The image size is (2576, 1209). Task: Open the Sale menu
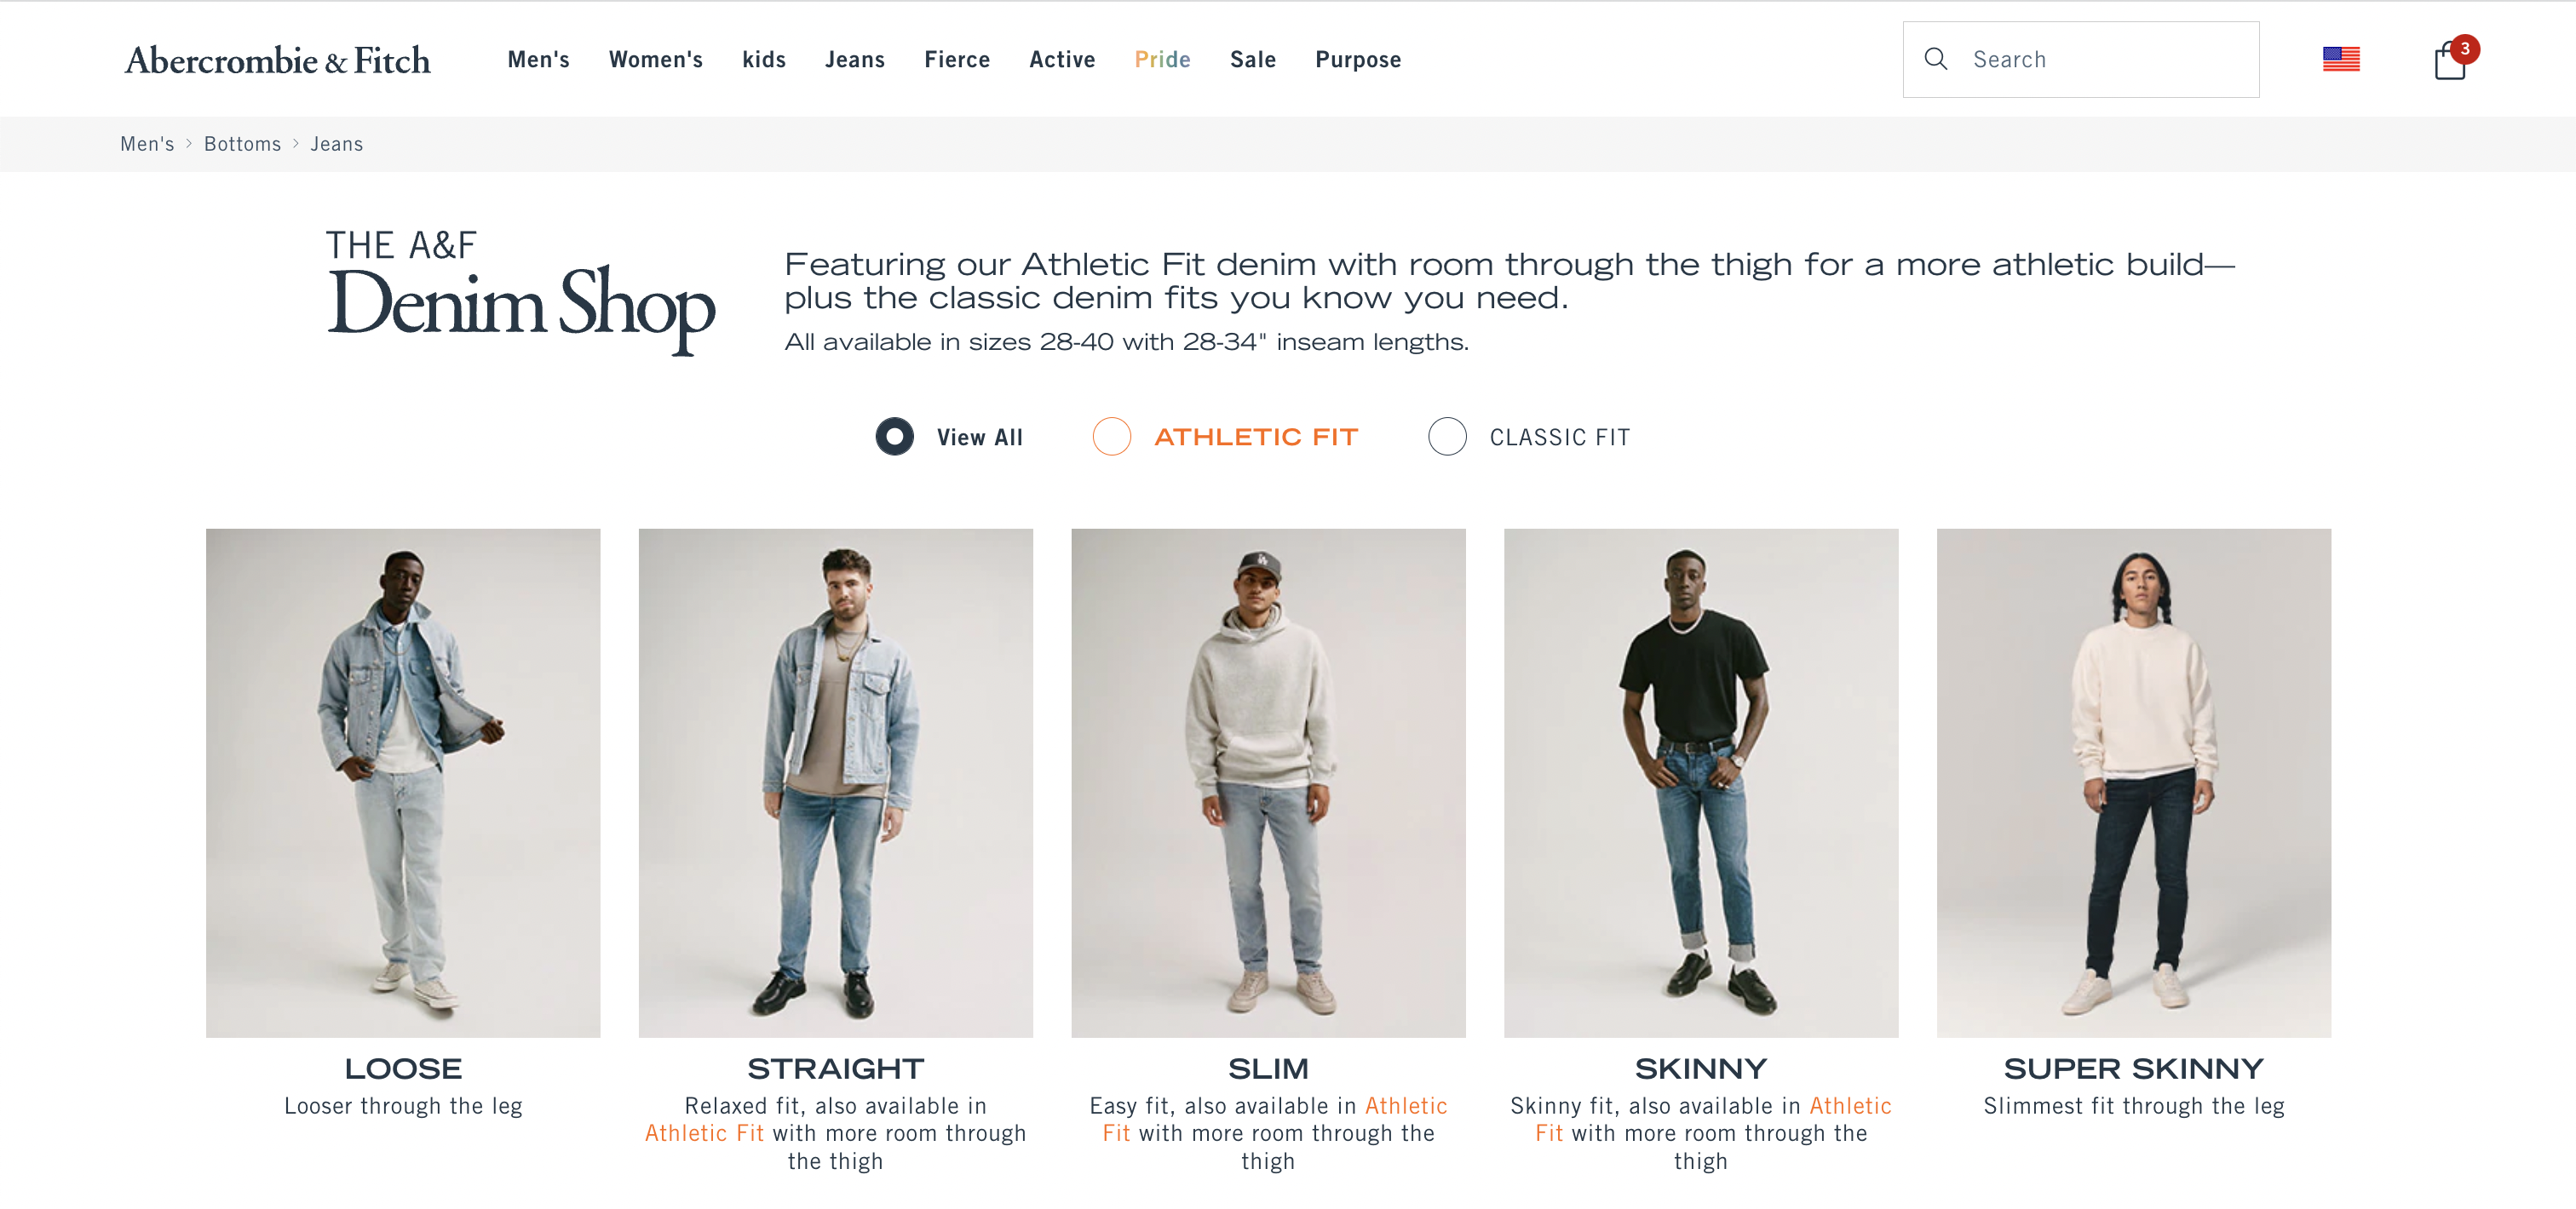click(1252, 60)
